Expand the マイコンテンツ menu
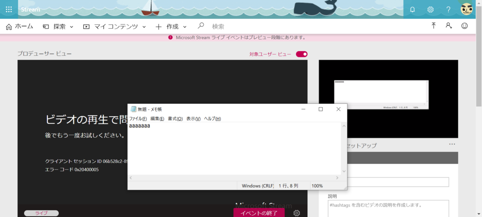This screenshot has width=482, height=217. [x=114, y=27]
